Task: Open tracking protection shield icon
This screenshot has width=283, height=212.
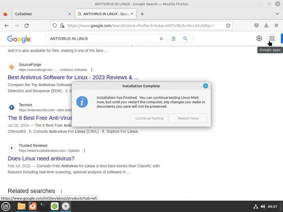Action: point(55,26)
